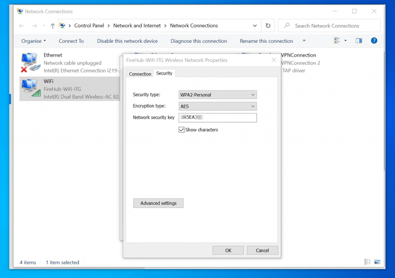The image size is (395, 278).
Task: Close the Wireless Network Properties dialog
Action: point(274,60)
